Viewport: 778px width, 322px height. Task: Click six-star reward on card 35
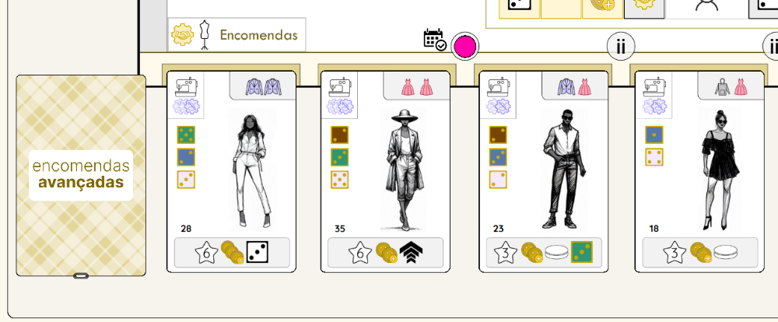(x=359, y=254)
